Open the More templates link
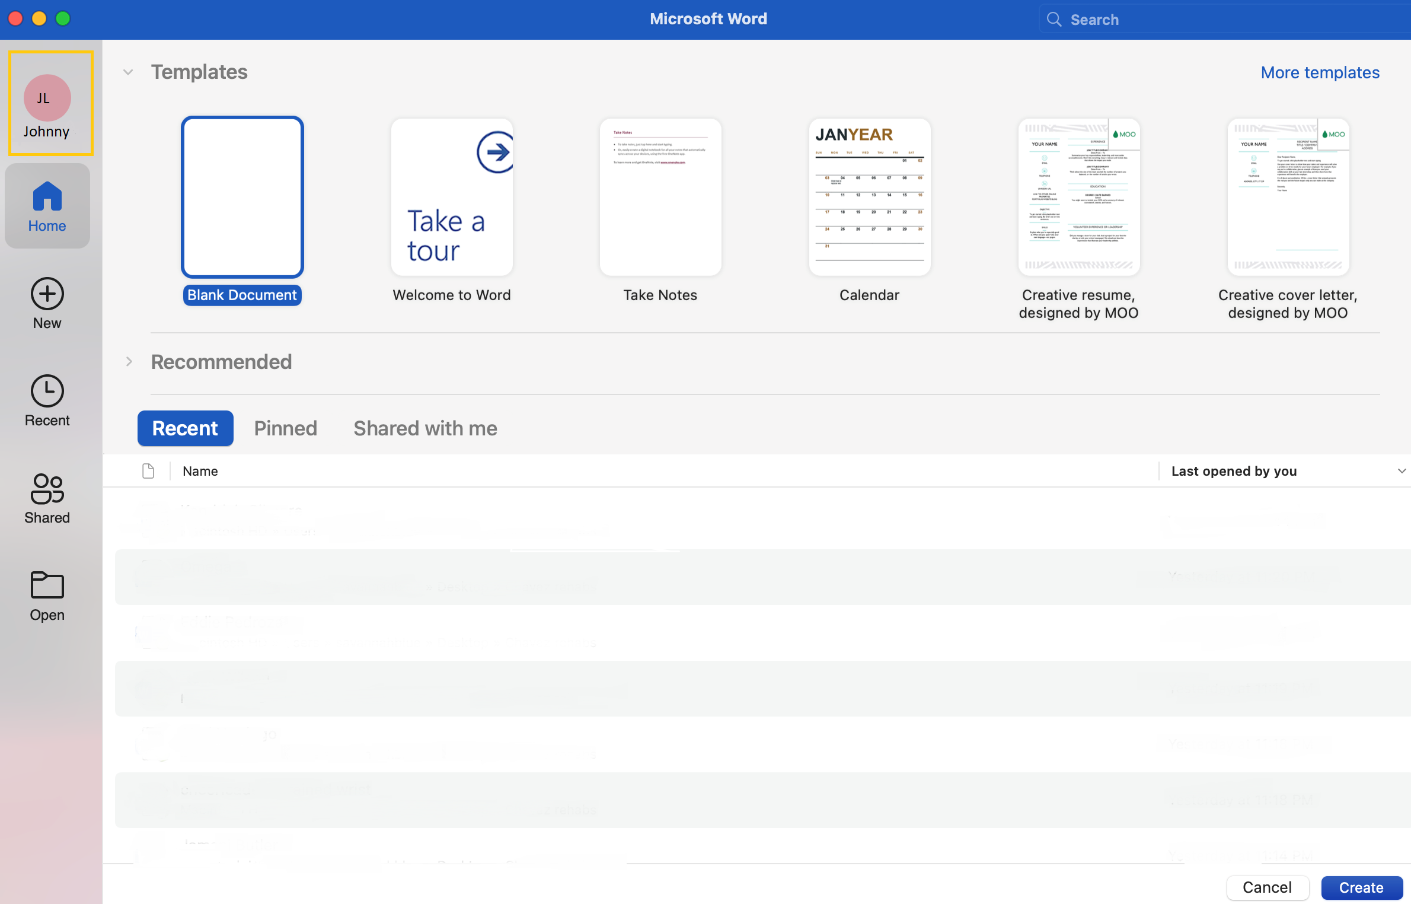This screenshot has width=1411, height=904. 1320,72
